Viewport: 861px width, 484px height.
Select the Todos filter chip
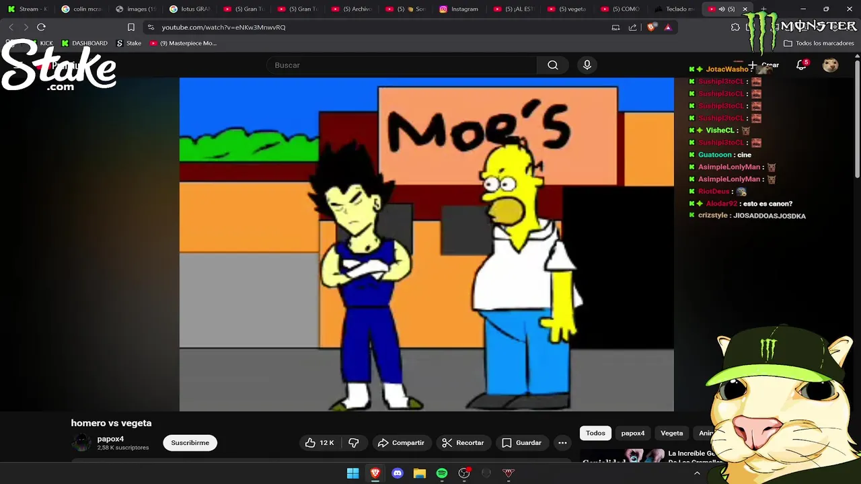[x=595, y=434]
